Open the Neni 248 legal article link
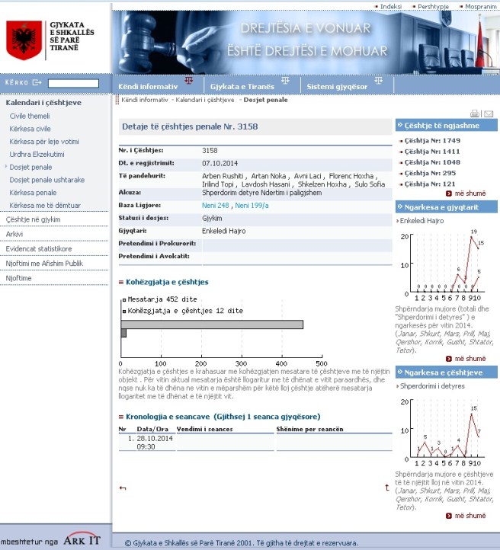 [x=216, y=206]
